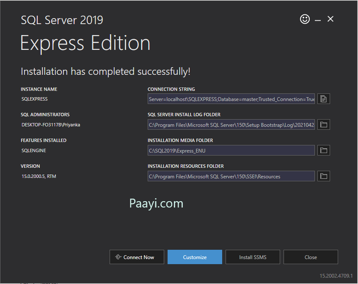Image resolution: width=358 pixels, height=284 pixels.
Task: Open the installation resources folder icon
Action: coord(324,176)
